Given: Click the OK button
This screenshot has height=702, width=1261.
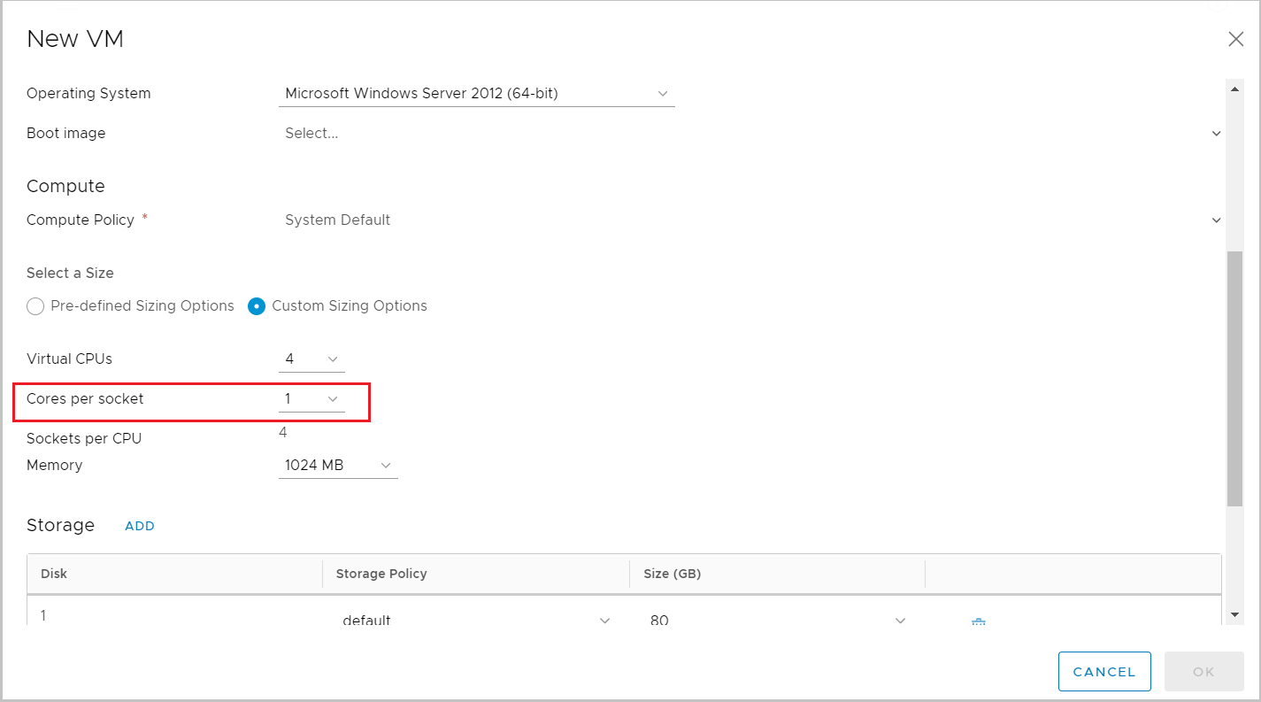Looking at the screenshot, I should tap(1203, 672).
